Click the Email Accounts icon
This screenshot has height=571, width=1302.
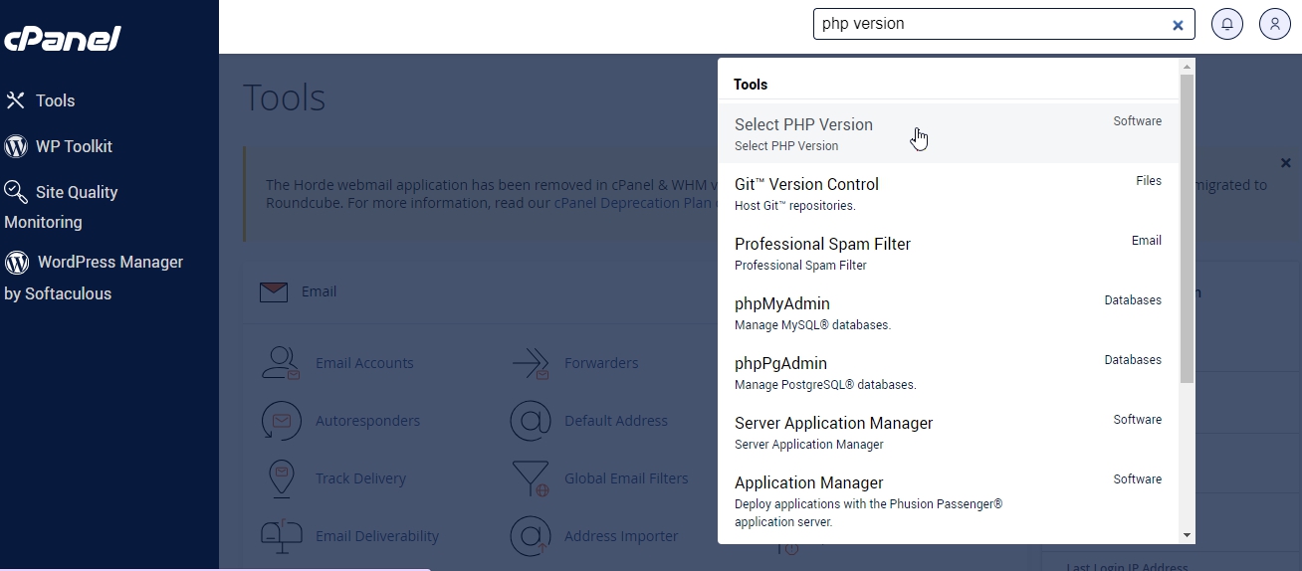point(281,363)
